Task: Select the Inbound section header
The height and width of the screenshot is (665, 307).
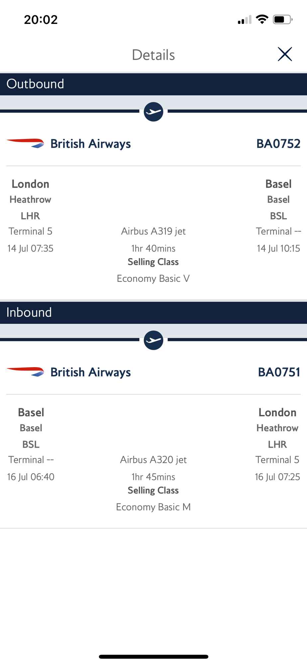Action: click(153, 313)
